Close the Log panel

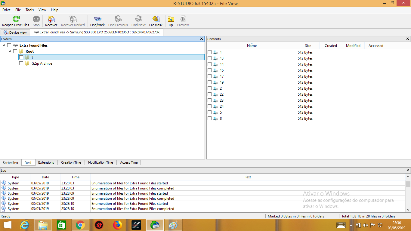408,170
